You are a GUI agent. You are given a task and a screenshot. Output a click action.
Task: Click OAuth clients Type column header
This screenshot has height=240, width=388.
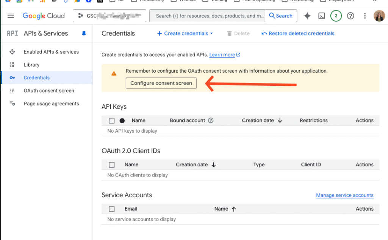[x=259, y=165]
